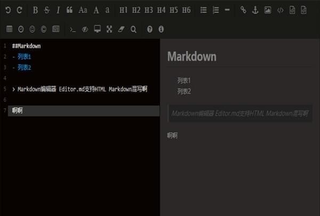Click the Redo icon
The height and width of the screenshot is (216, 320).
[20, 10]
